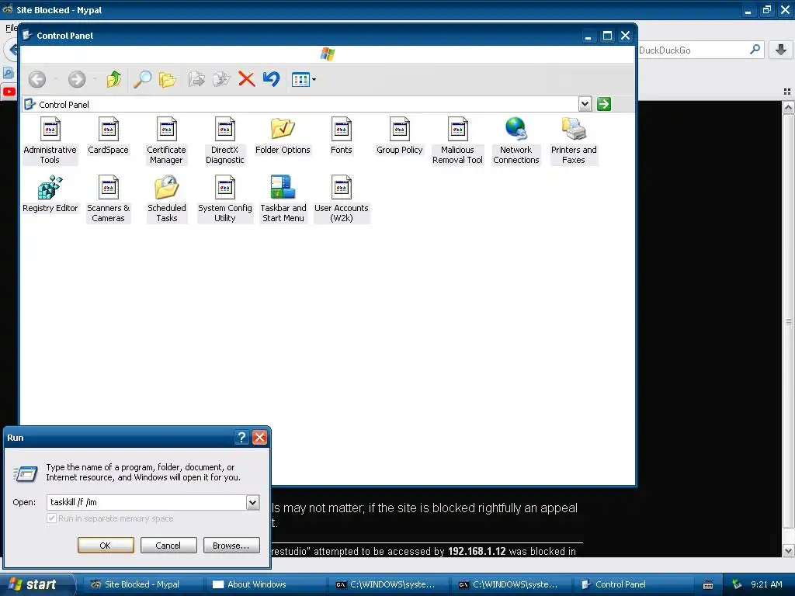This screenshot has width=795, height=596.
Task: Close the Run dialog
Action: click(259, 438)
